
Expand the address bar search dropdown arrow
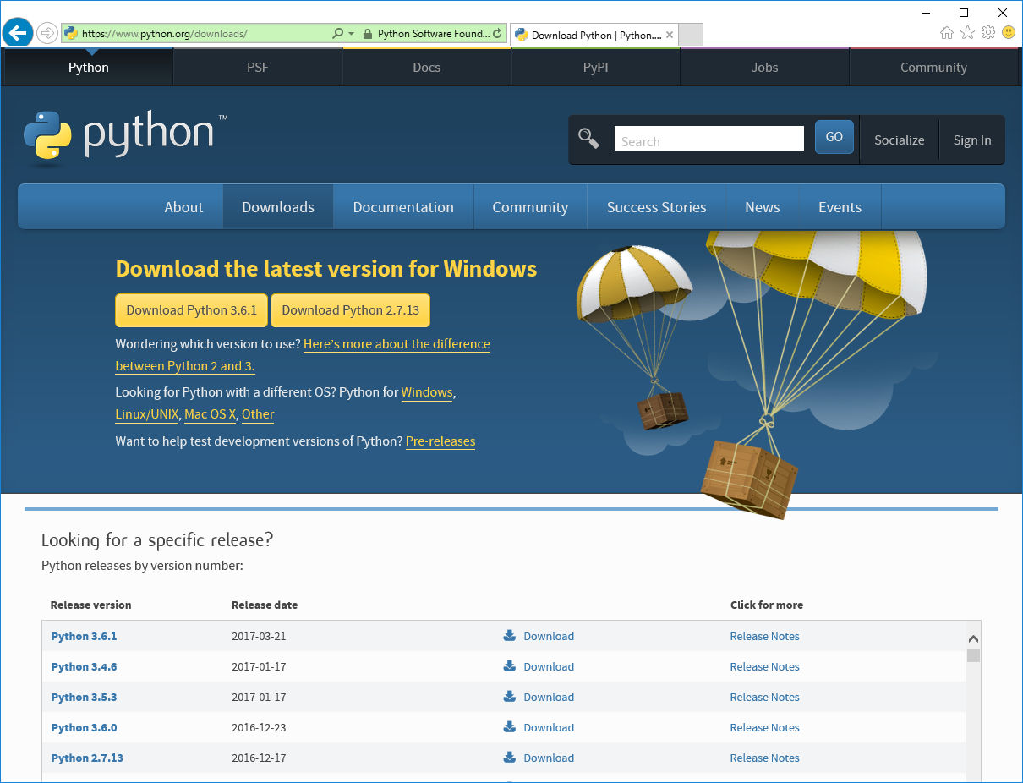pos(351,34)
